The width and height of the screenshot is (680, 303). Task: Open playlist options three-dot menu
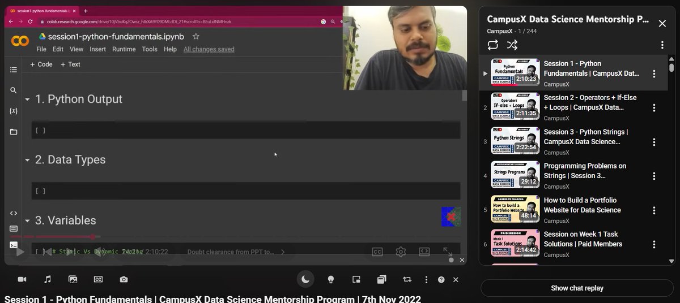pyautogui.click(x=662, y=45)
